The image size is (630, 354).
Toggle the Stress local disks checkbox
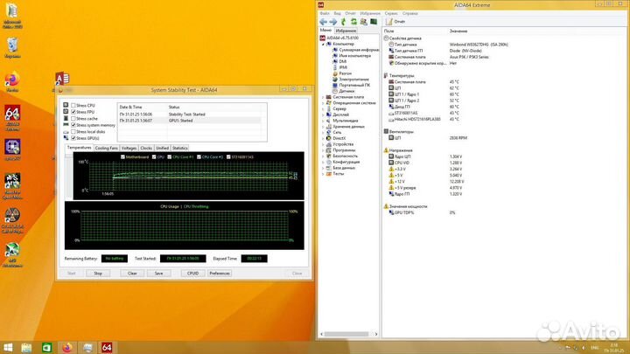[73, 131]
